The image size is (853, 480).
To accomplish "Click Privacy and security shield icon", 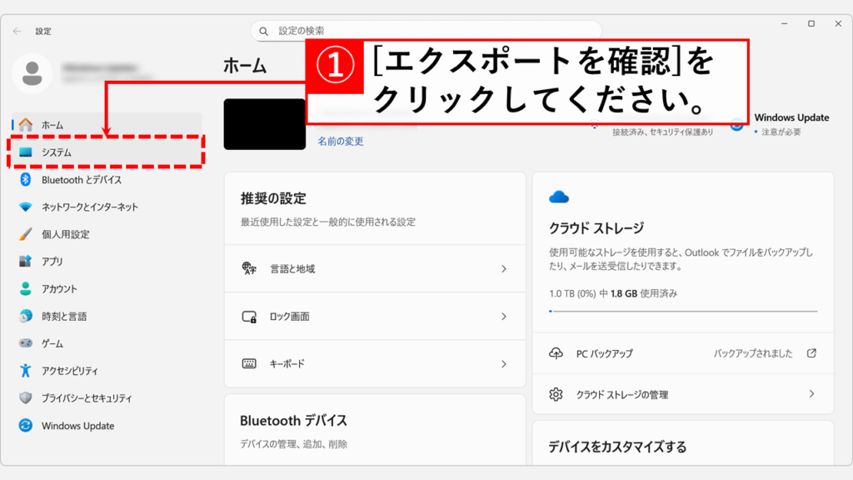I will (x=26, y=398).
